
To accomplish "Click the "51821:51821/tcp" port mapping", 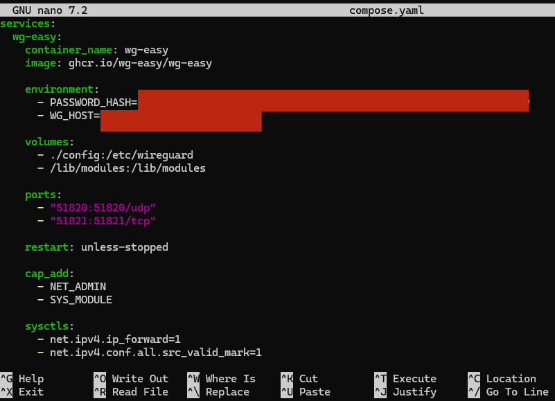I will [x=103, y=220].
